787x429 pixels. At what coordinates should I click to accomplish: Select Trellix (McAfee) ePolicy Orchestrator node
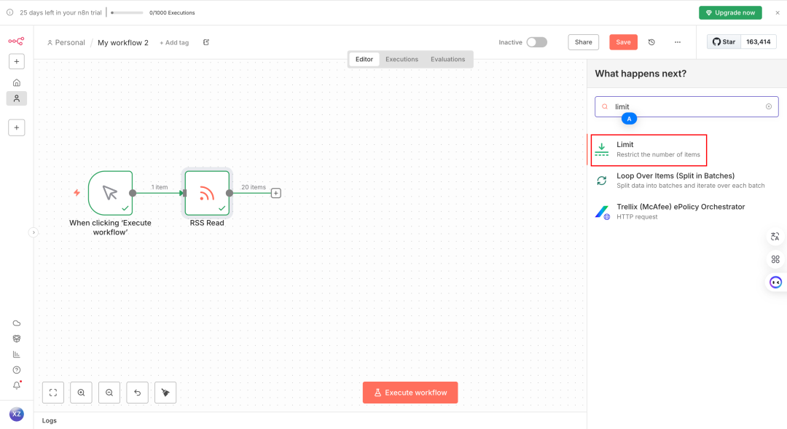tap(686, 212)
